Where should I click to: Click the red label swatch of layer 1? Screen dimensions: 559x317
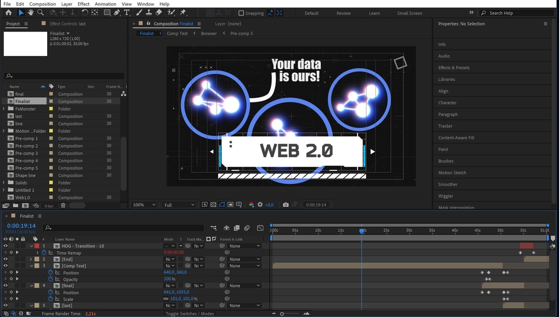point(37,246)
